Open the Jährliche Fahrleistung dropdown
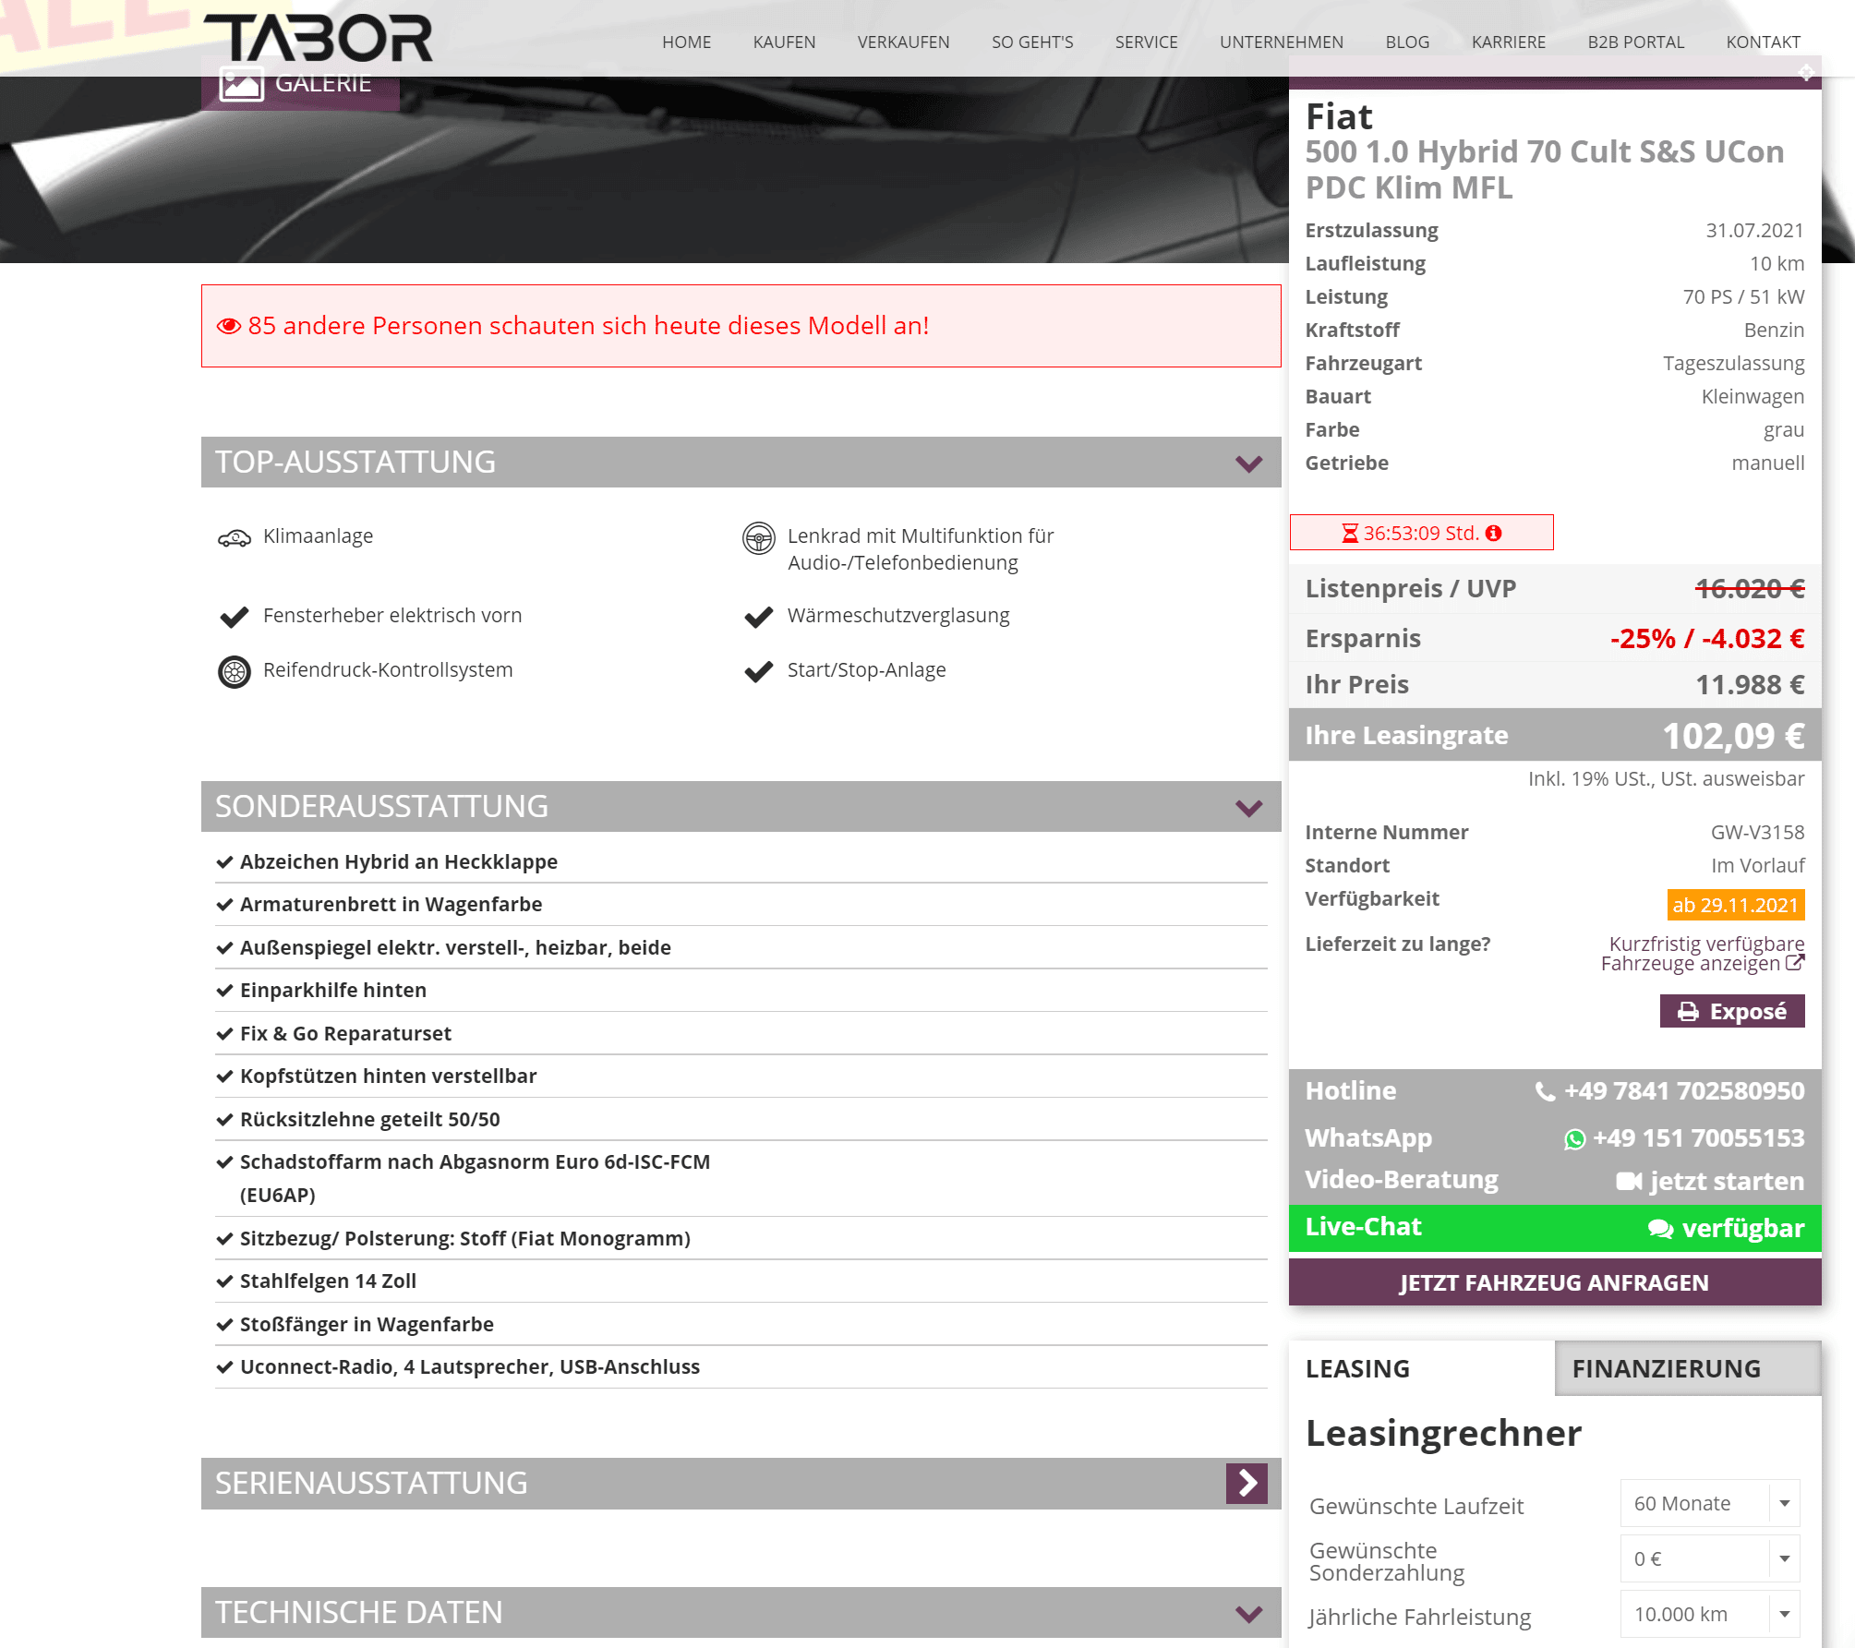Screen dimensions: 1855x1648 click(x=1710, y=1614)
